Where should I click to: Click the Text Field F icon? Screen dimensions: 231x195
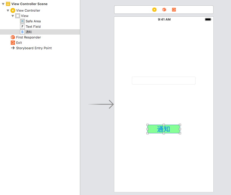point(22,27)
